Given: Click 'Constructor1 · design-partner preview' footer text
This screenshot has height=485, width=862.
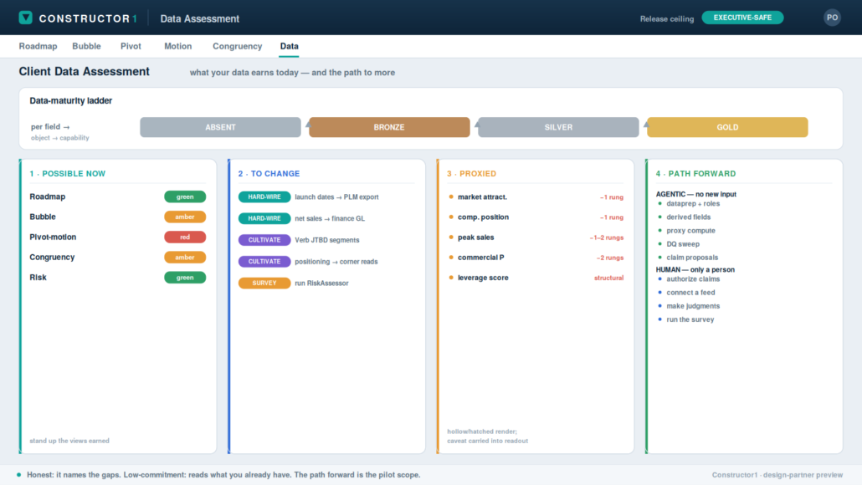Looking at the screenshot, I should point(777,475).
